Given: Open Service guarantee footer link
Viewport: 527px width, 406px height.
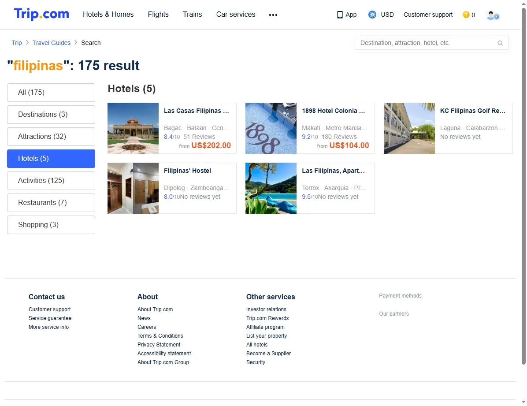Looking at the screenshot, I should [50, 318].
